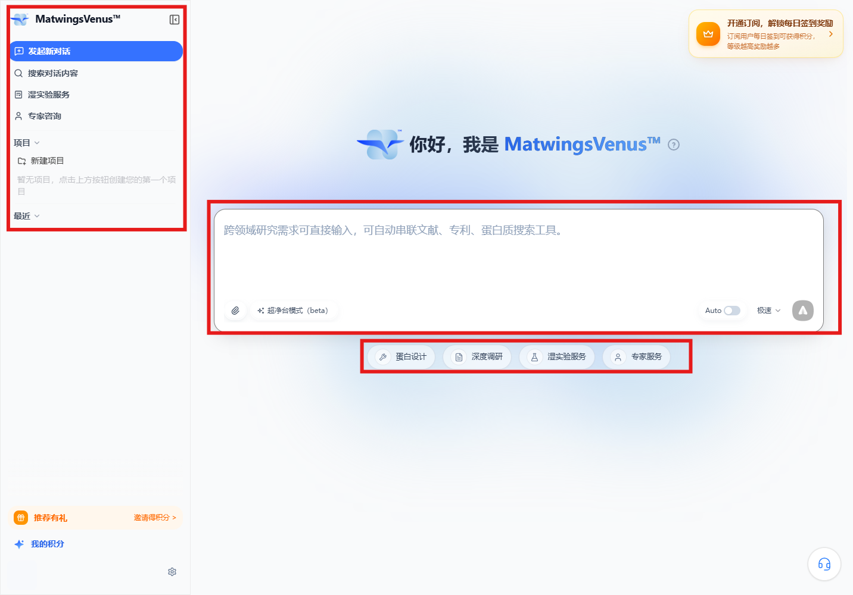The image size is (853, 595).
Task: Click the arrow on the subscription banner
Action: (831, 34)
